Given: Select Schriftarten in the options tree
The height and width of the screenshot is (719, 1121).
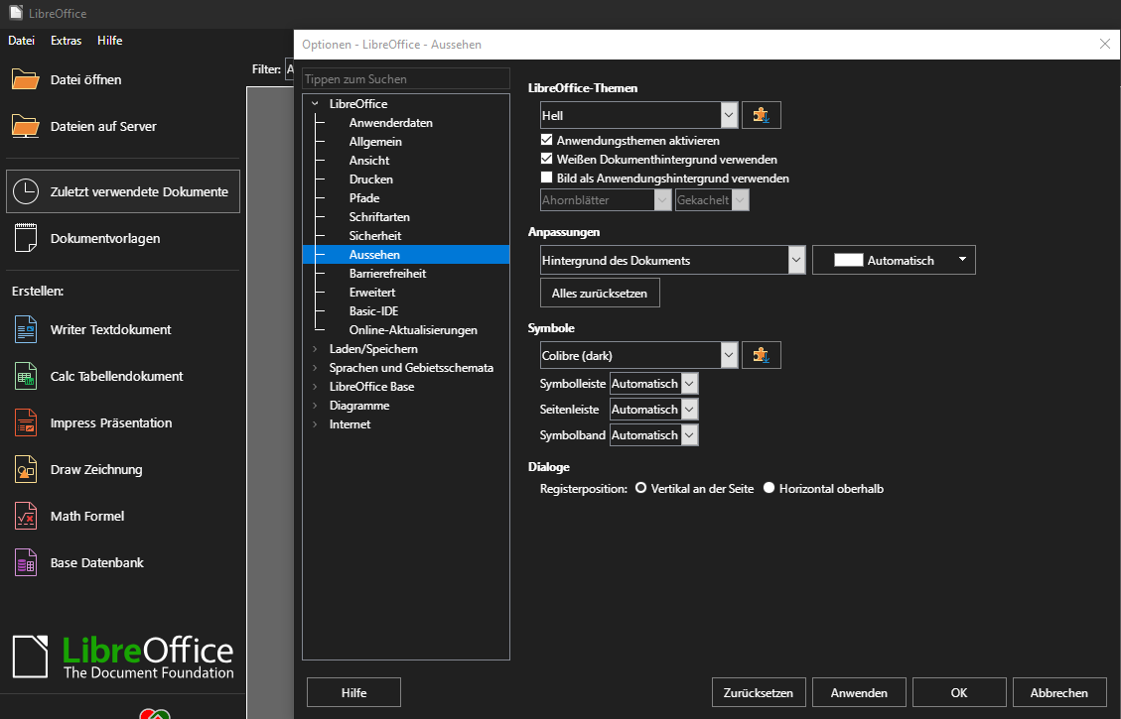Looking at the screenshot, I should (x=379, y=216).
